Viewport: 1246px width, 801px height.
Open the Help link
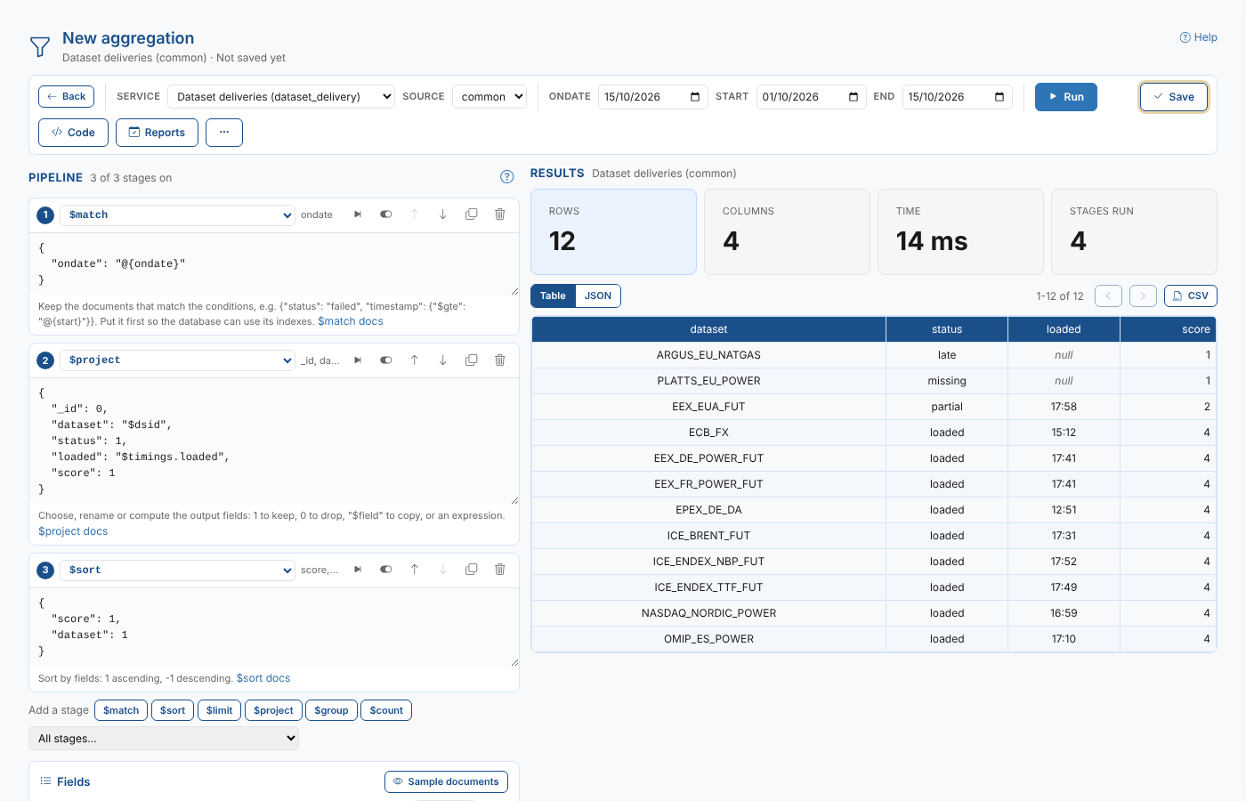1198,37
